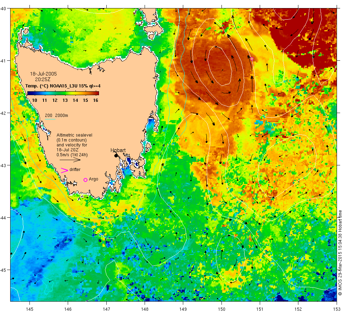Click the '20:25Z' time label
Viewport: 344px width, 316px height.
tap(43, 79)
